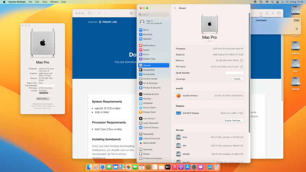Open the Apple menu
The width and height of the screenshot is (306, 172).
3,2
